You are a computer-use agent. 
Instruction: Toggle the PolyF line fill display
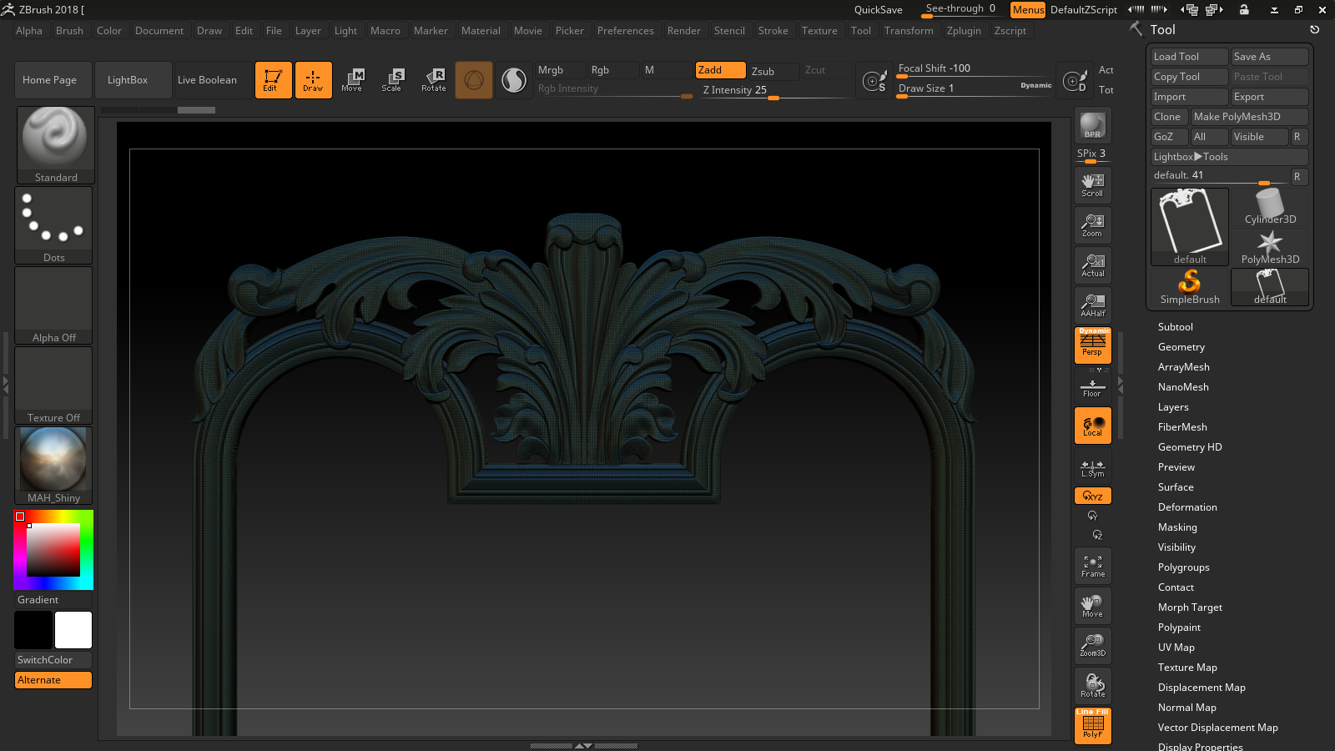pyautogui.click(x=1092, y=725)
